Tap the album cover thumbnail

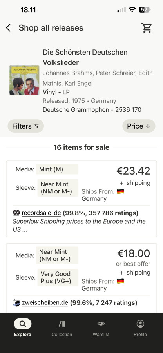(x=24, y=80)
